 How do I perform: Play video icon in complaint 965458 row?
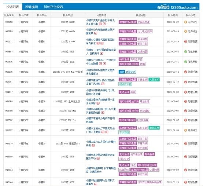pyautogui.click(x=104, y=24)
